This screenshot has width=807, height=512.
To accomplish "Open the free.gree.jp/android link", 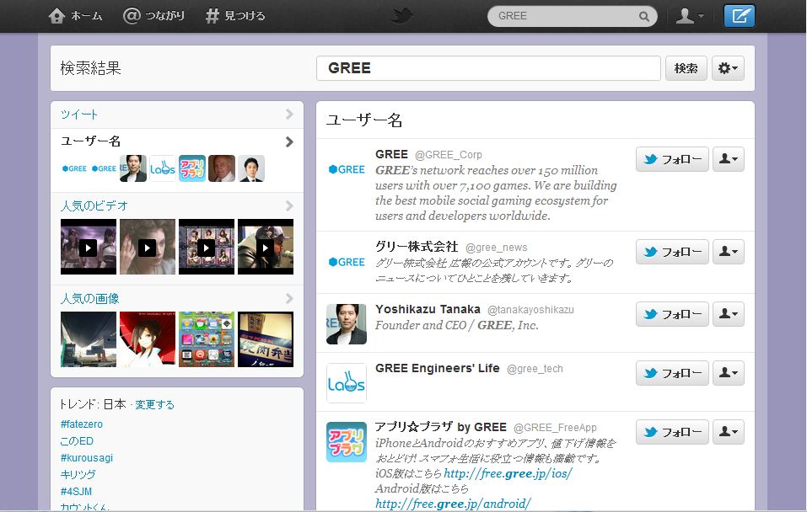I will [x=453, y=504].
